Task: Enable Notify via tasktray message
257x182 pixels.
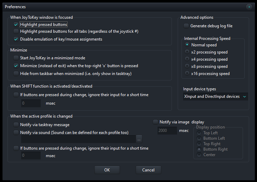Action: [x=16, y=125]
